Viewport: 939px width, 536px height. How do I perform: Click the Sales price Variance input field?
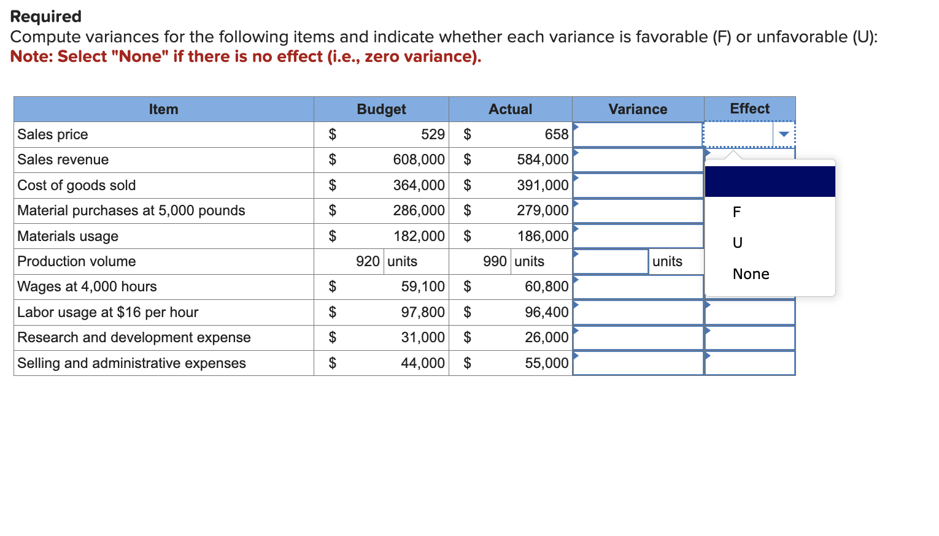(x=638, y=134)
